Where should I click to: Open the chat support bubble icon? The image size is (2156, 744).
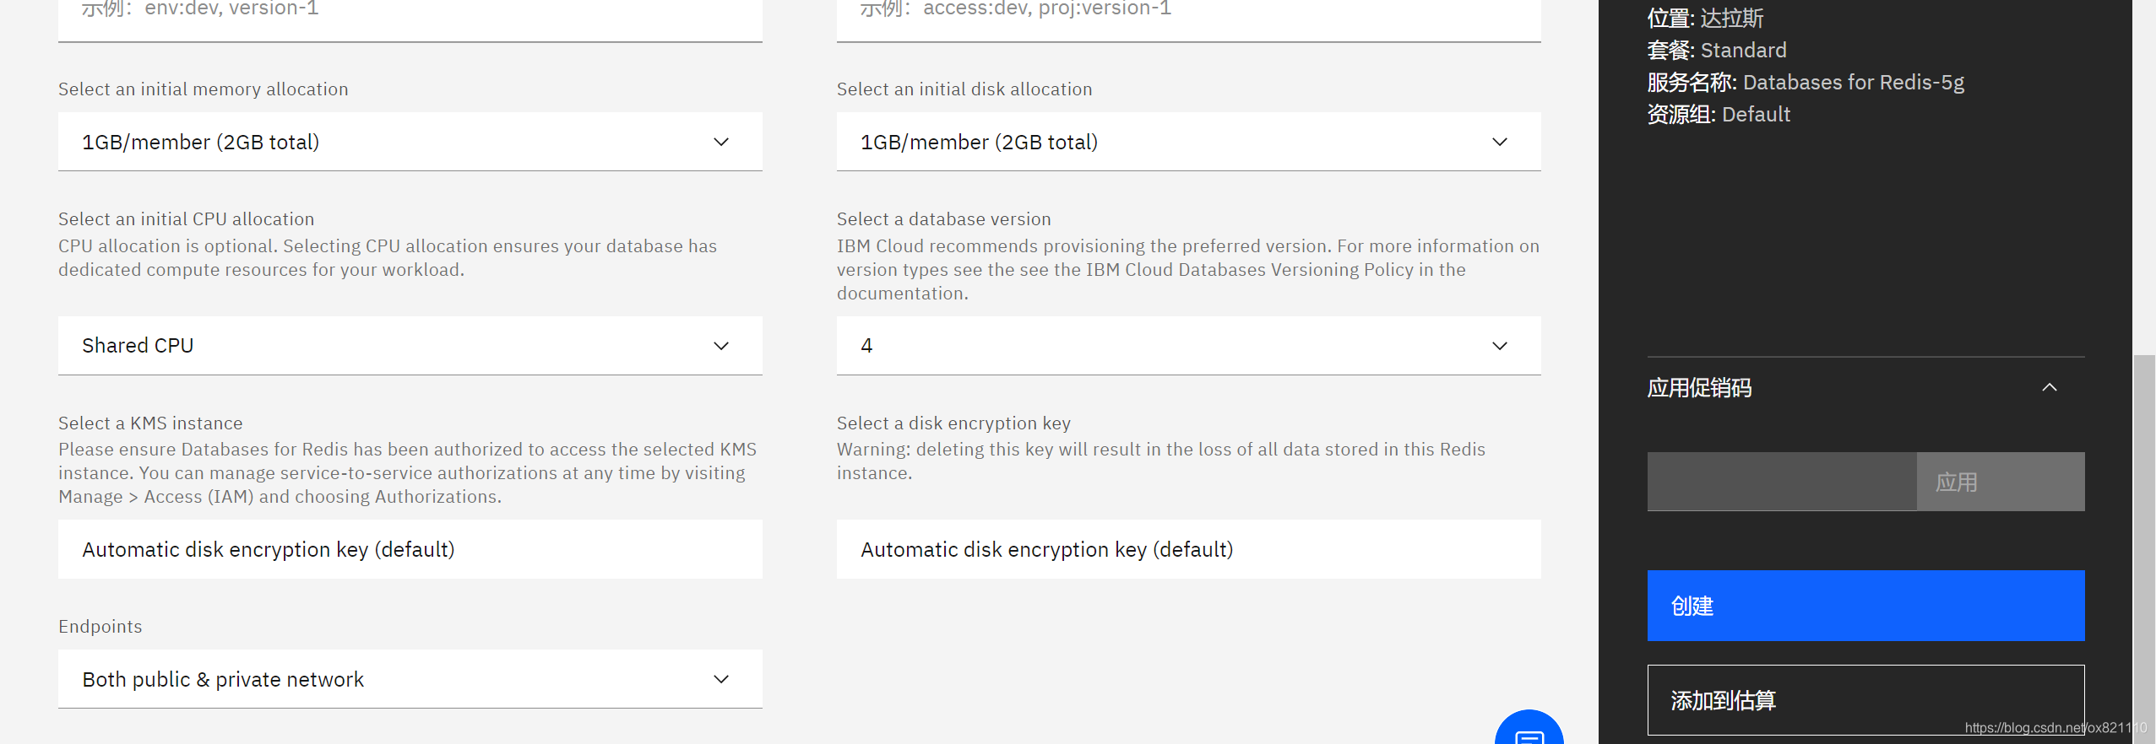click(x=1529, y=731)
